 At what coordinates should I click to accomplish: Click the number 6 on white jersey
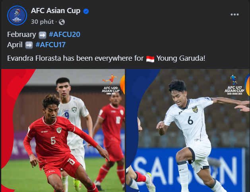[190, 120]
